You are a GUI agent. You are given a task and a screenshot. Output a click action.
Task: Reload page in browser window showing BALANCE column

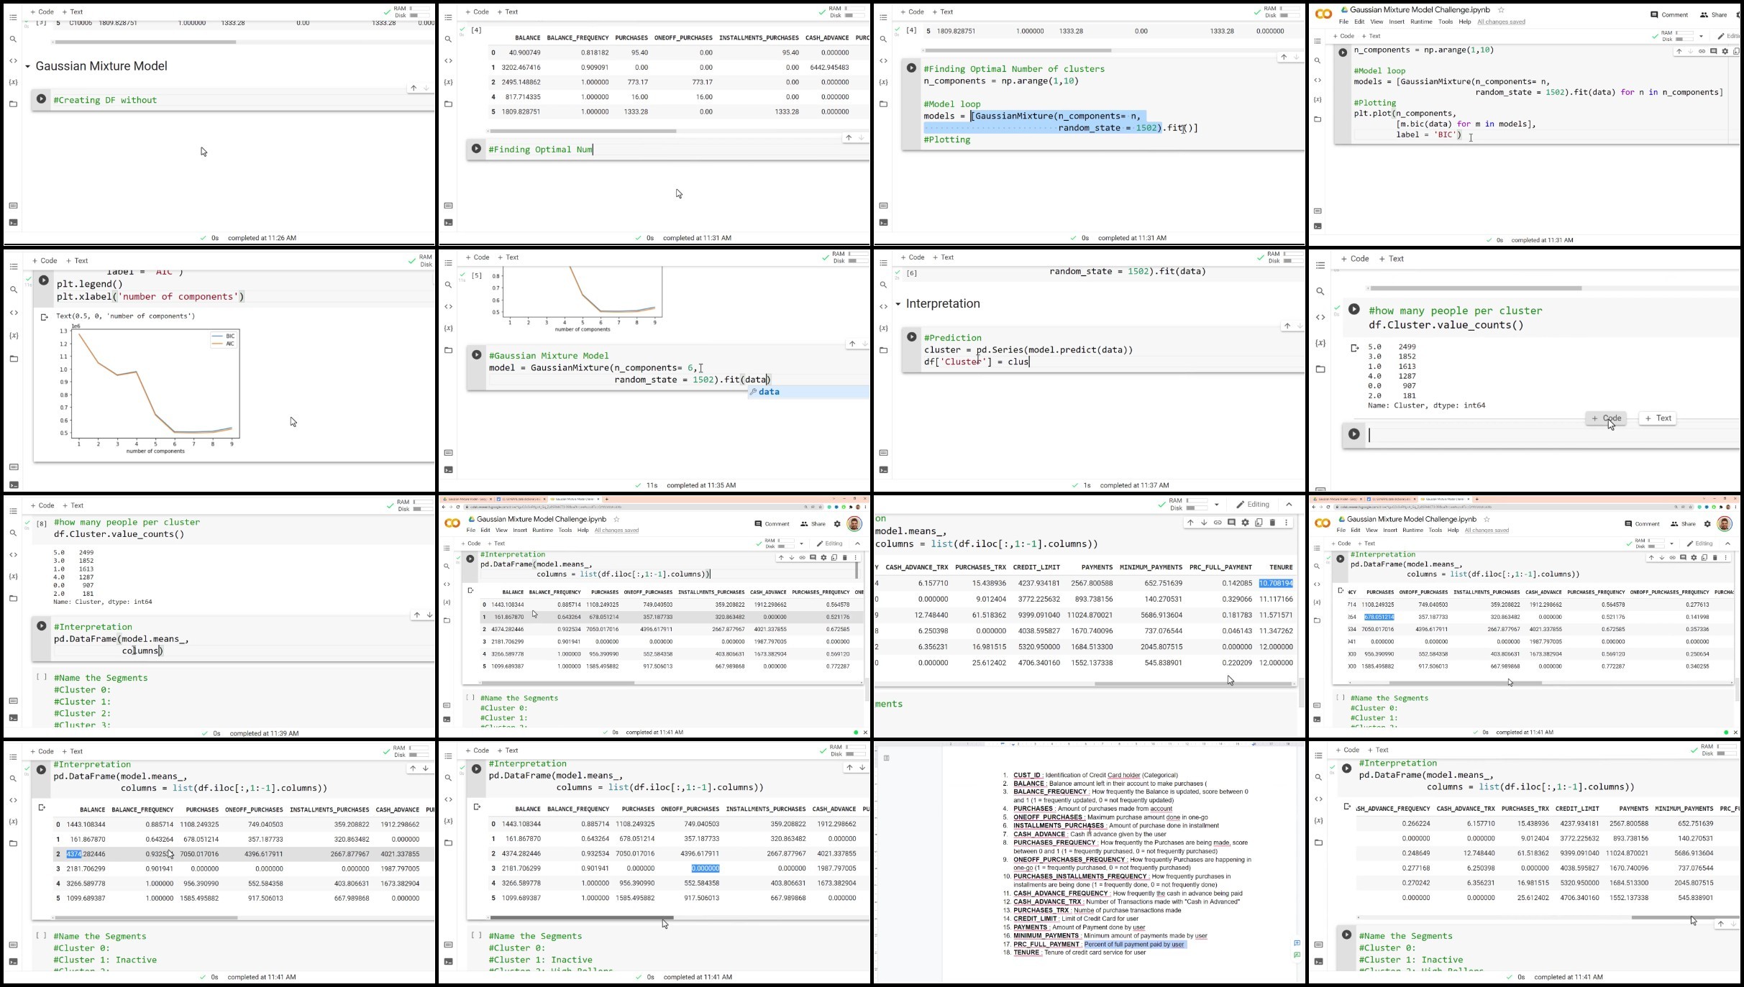458,507
